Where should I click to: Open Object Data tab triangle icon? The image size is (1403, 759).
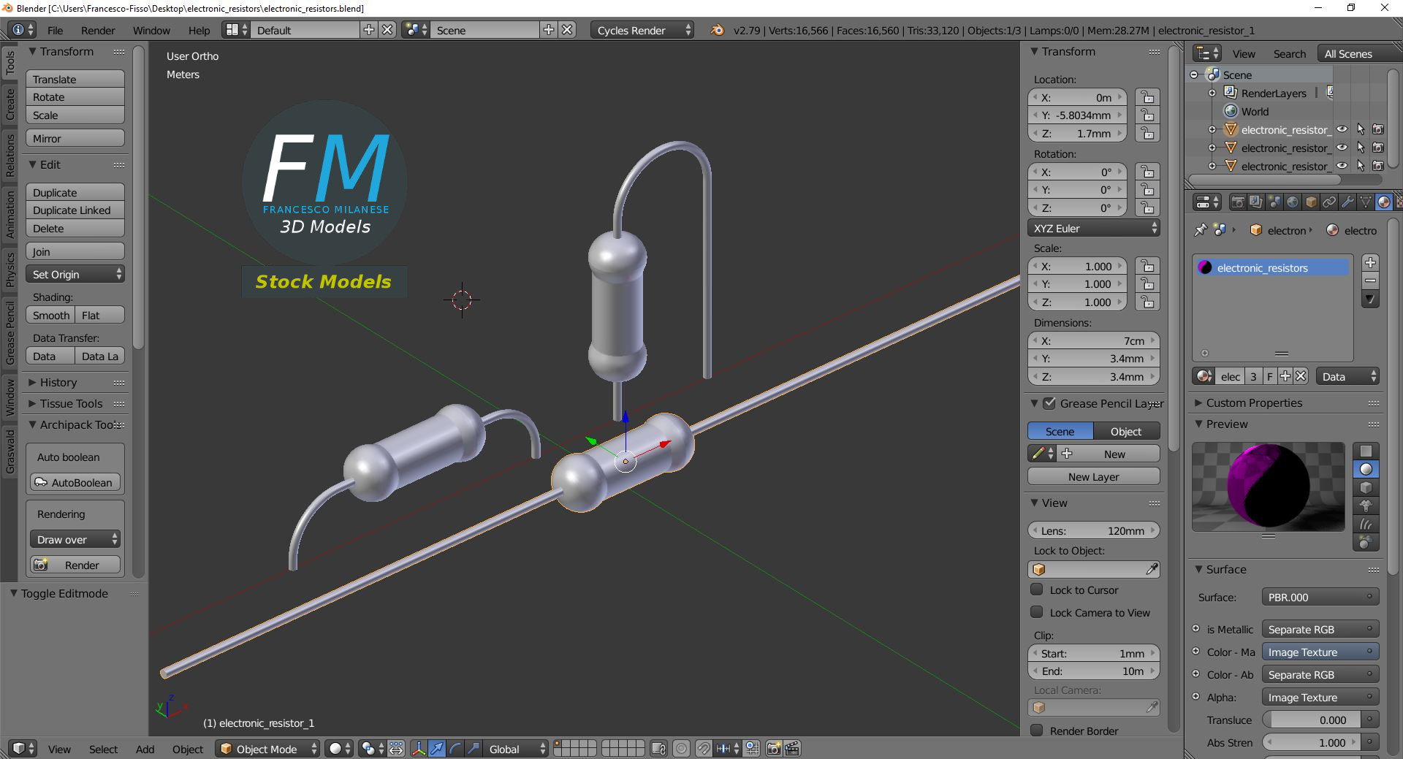[1366, 202]
